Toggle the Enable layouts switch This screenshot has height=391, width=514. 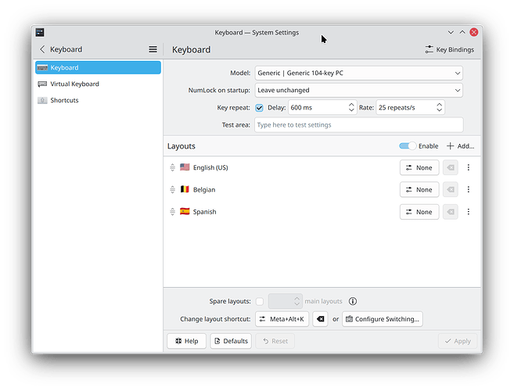(x=407, y=146)
